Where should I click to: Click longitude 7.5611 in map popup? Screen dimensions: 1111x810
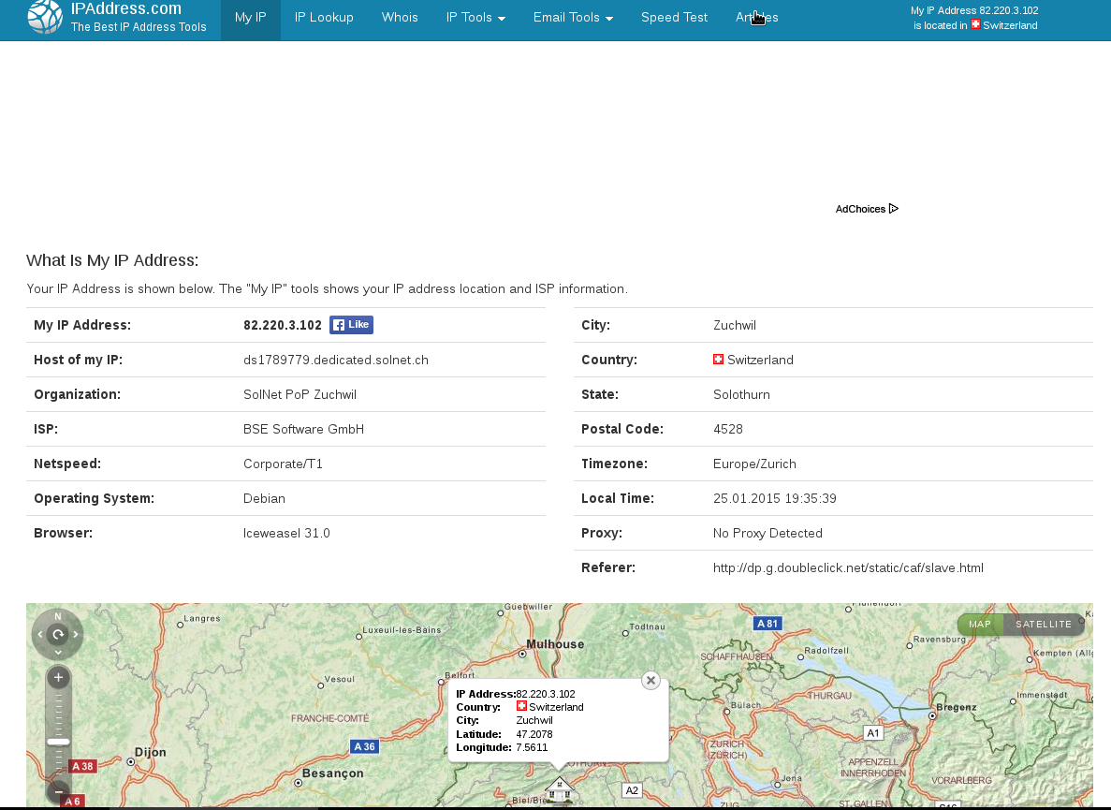point(532,747)
